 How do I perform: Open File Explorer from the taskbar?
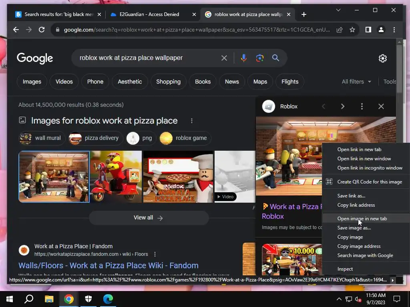[49, 299]
